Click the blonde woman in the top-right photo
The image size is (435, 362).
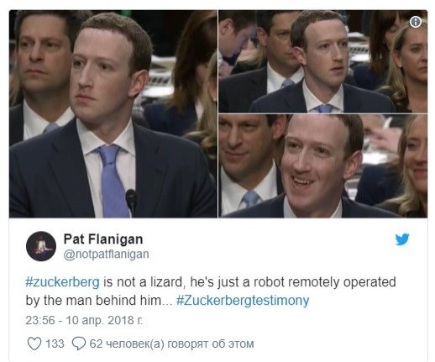[x=406, y=67]
